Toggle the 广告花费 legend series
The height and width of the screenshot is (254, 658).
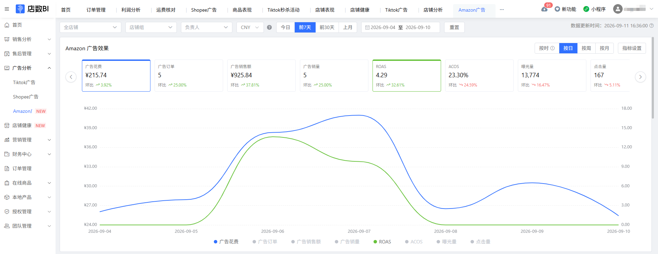click(226, 242)
